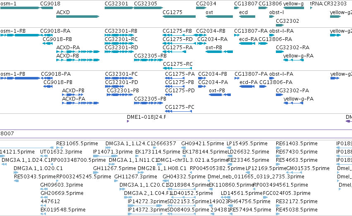Select transcript label CG32302-RA
Image resolution: width=352 pixels, height=216 pixels.
point(292,48)
